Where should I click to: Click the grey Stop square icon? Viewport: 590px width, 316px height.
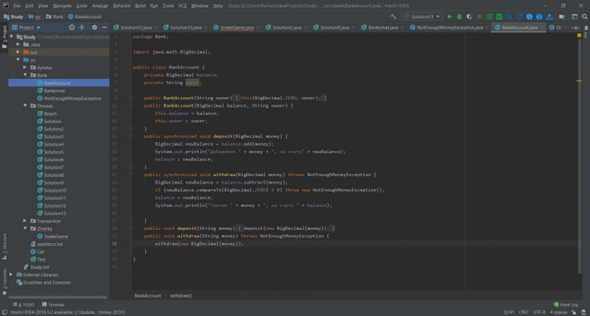pos(479,16)
